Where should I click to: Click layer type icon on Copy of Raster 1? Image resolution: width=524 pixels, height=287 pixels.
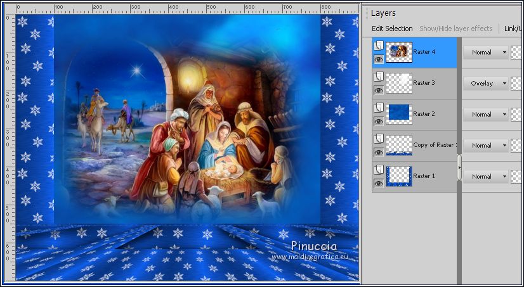(x=379, y=139)
